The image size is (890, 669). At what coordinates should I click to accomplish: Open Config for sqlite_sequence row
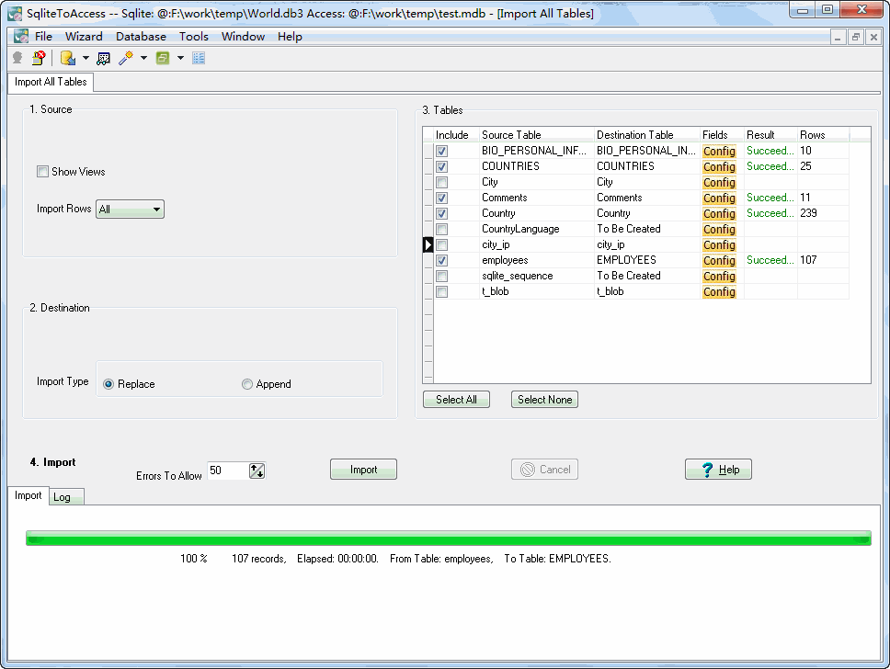click(719, 276)
